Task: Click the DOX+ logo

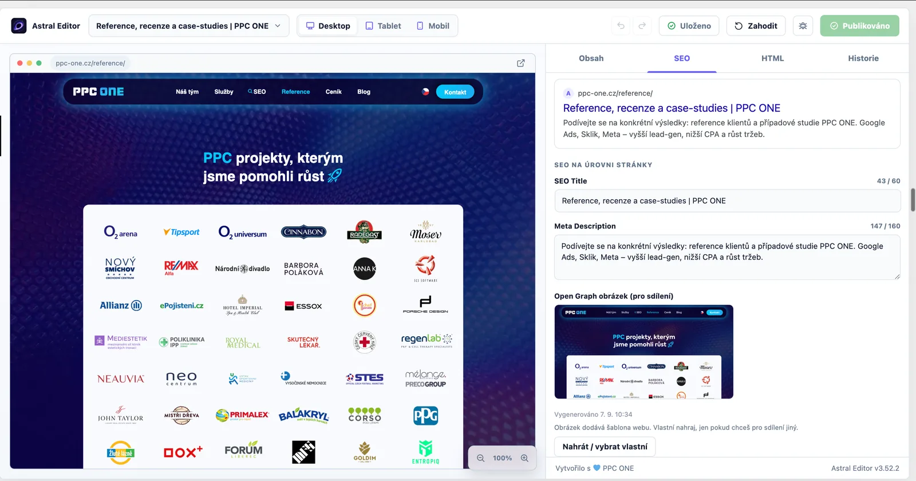Action: pos(183,452)
